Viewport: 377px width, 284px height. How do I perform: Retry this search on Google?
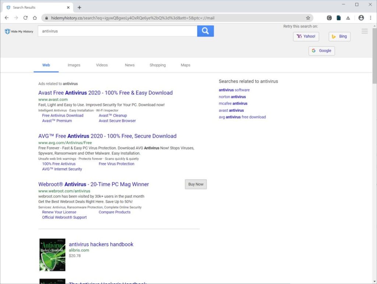322,51
